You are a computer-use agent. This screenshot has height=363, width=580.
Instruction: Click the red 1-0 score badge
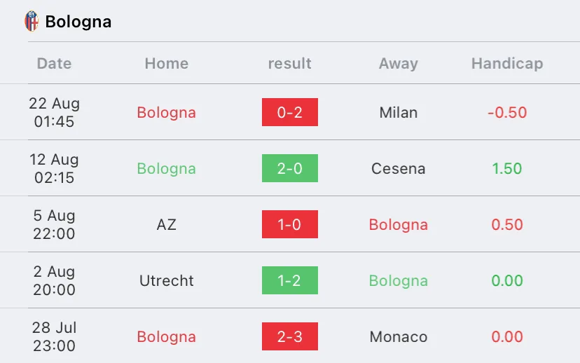tap(290, 224)
